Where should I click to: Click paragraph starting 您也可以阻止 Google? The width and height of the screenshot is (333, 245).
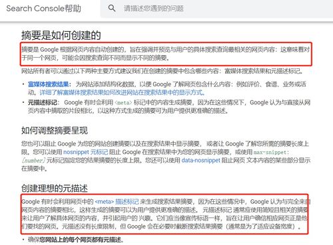[166, 156]
